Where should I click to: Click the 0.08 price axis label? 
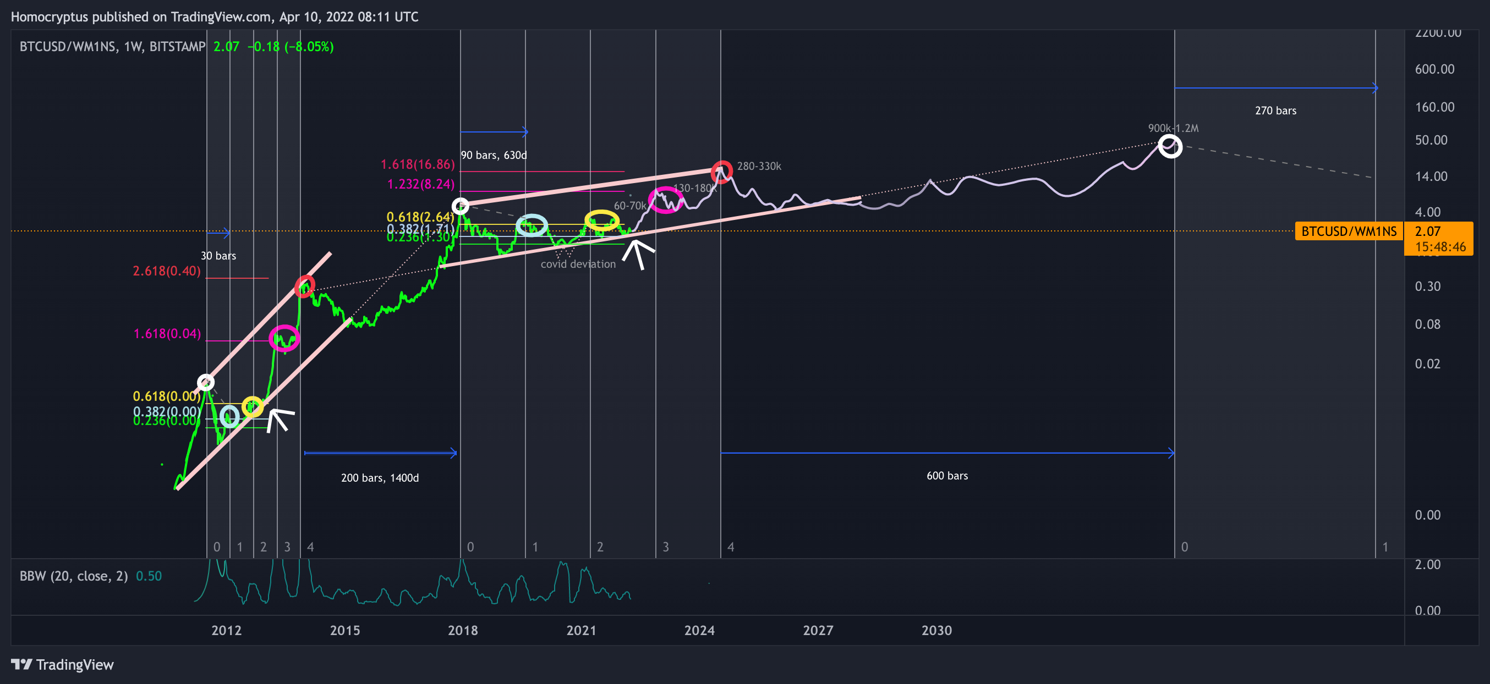tap(1427, 324)
